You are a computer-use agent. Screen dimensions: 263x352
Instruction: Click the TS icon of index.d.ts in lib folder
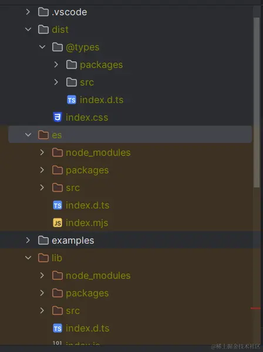click(58, 328)
